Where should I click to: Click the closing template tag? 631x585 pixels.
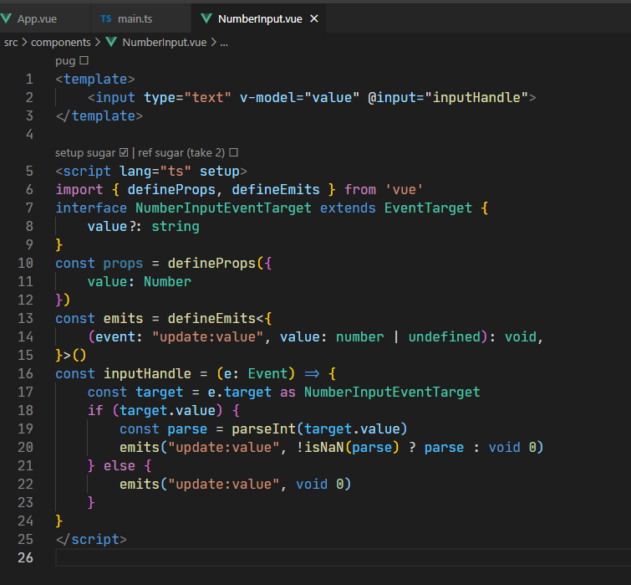99,116
